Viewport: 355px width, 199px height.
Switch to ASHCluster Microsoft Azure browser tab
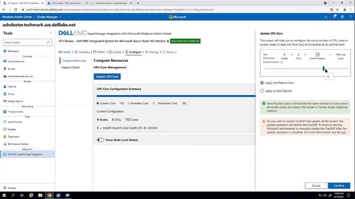(68, 3)
